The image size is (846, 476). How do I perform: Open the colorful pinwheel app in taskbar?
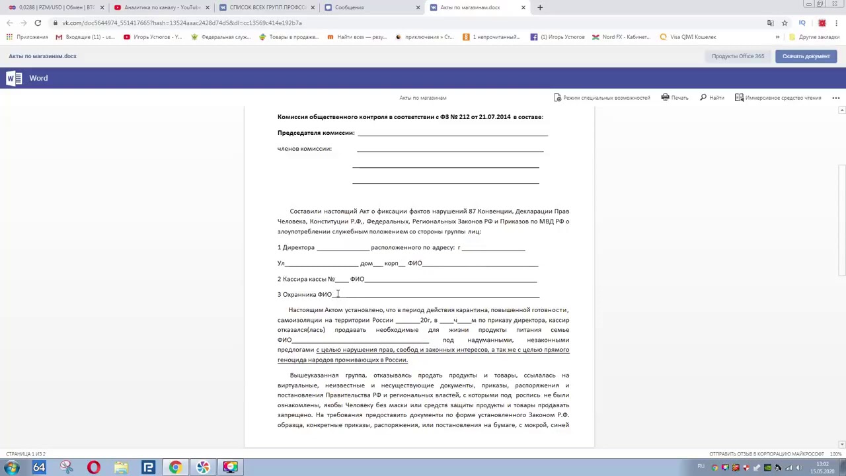coord(203,467)
